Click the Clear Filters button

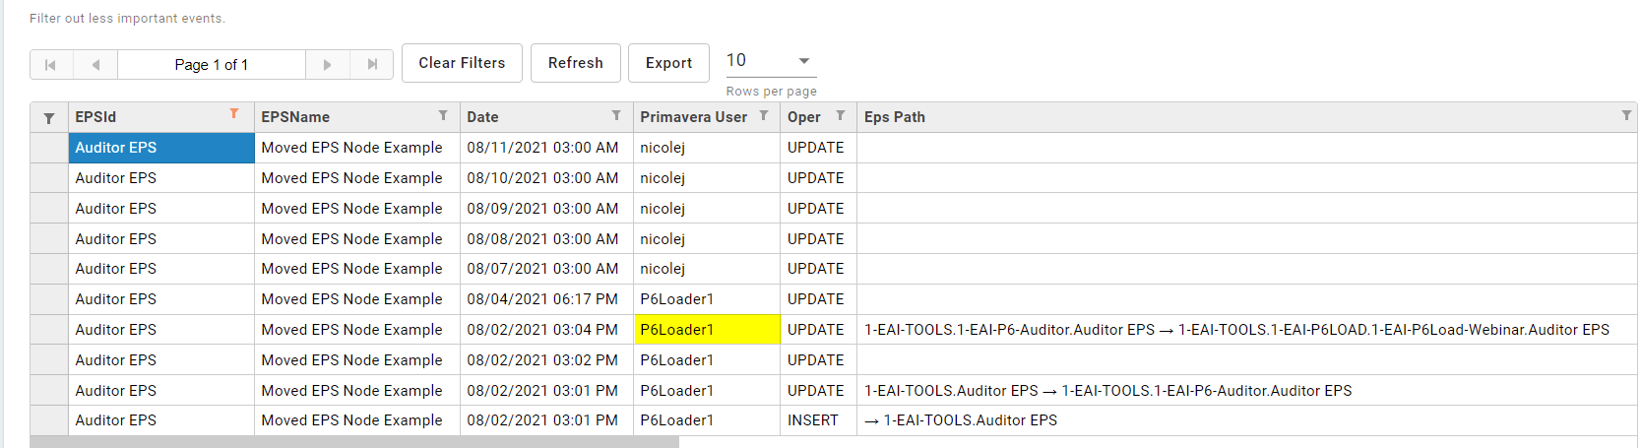point(462,63)
